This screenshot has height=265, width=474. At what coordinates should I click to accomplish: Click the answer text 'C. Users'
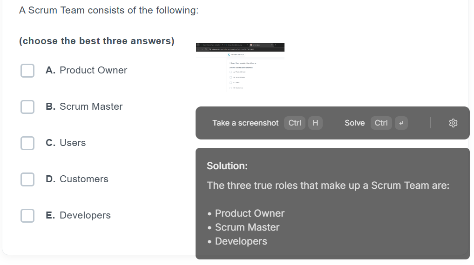66,143
